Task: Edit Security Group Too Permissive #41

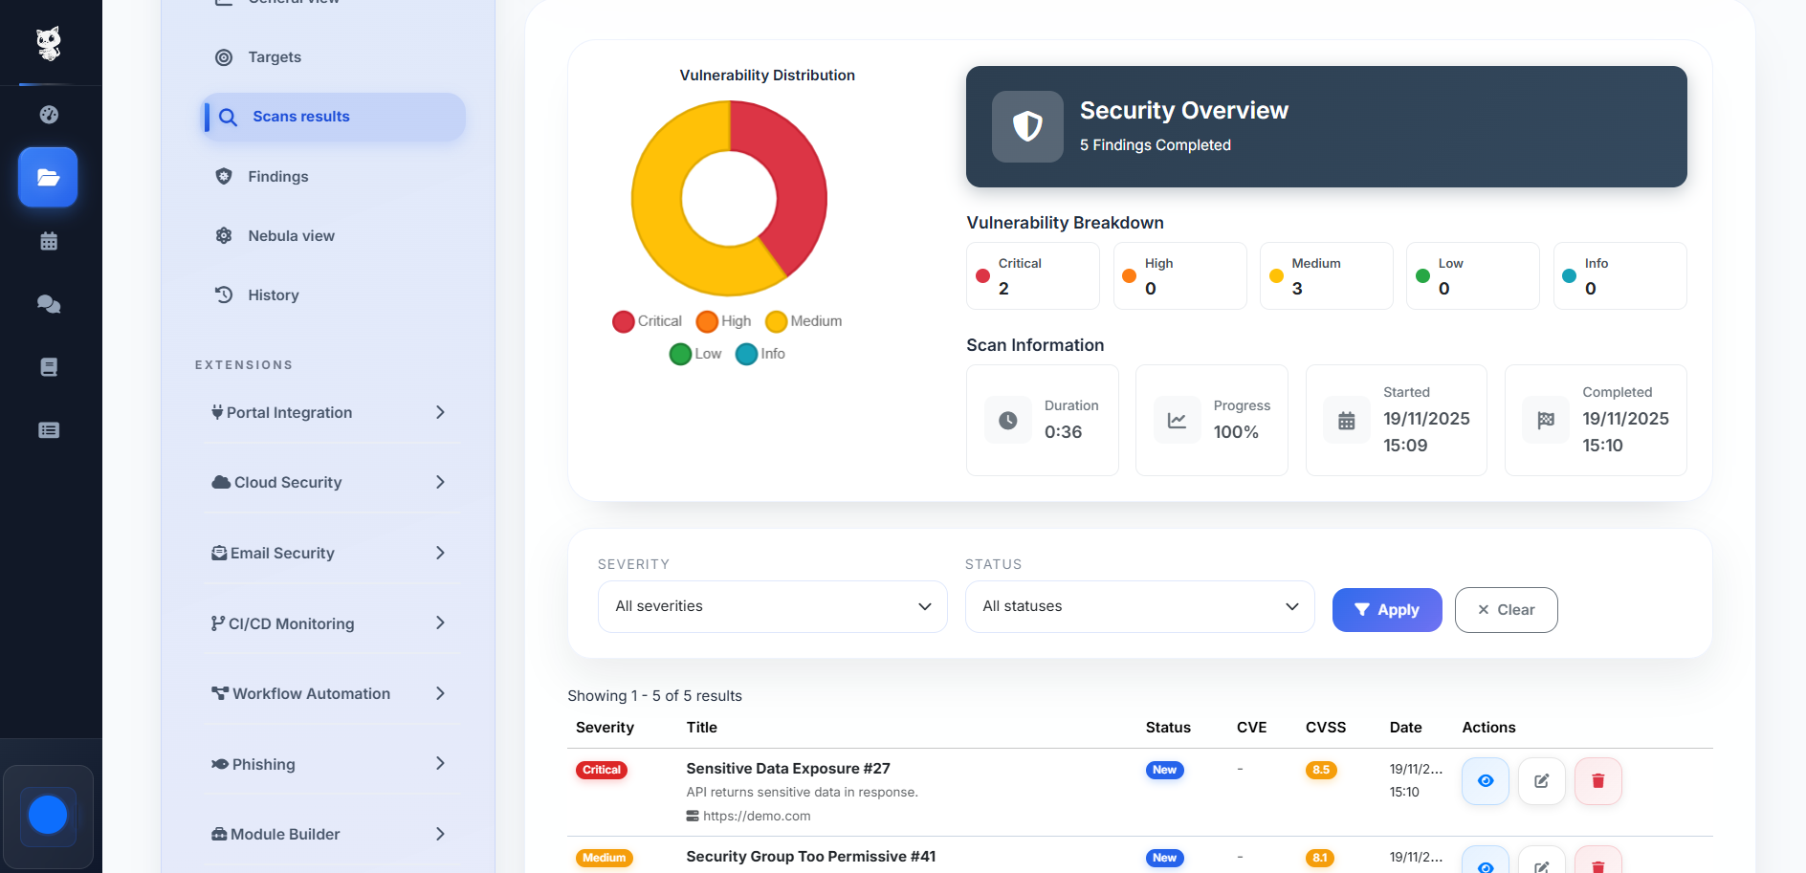Action: point(1541,865)
